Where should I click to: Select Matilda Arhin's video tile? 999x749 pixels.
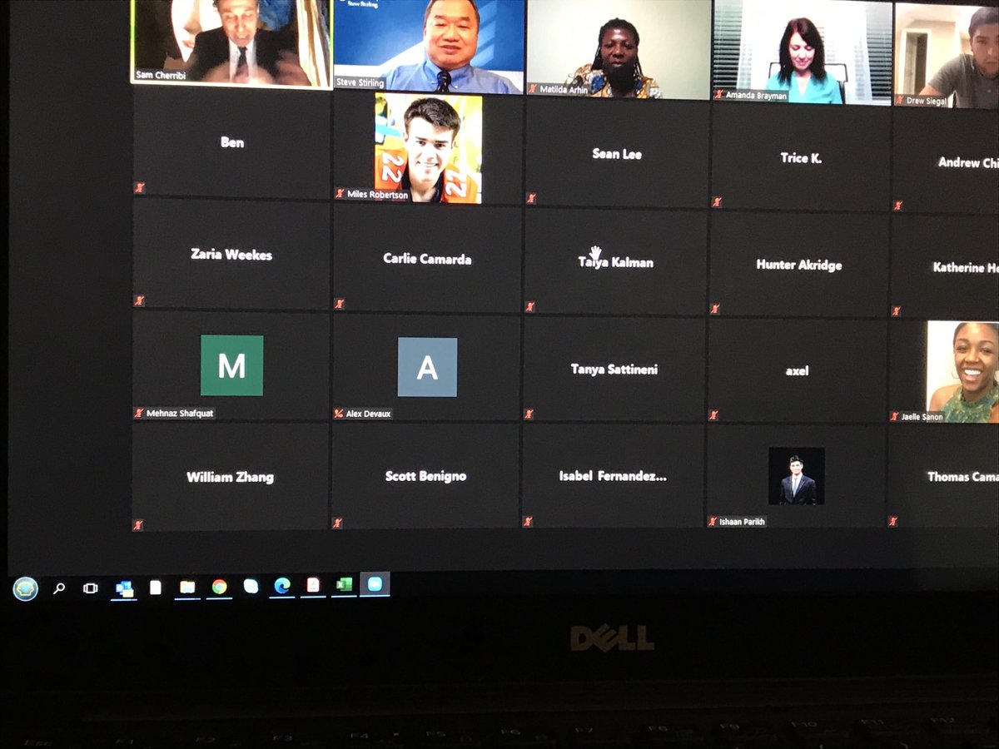[x=618, y=48]
